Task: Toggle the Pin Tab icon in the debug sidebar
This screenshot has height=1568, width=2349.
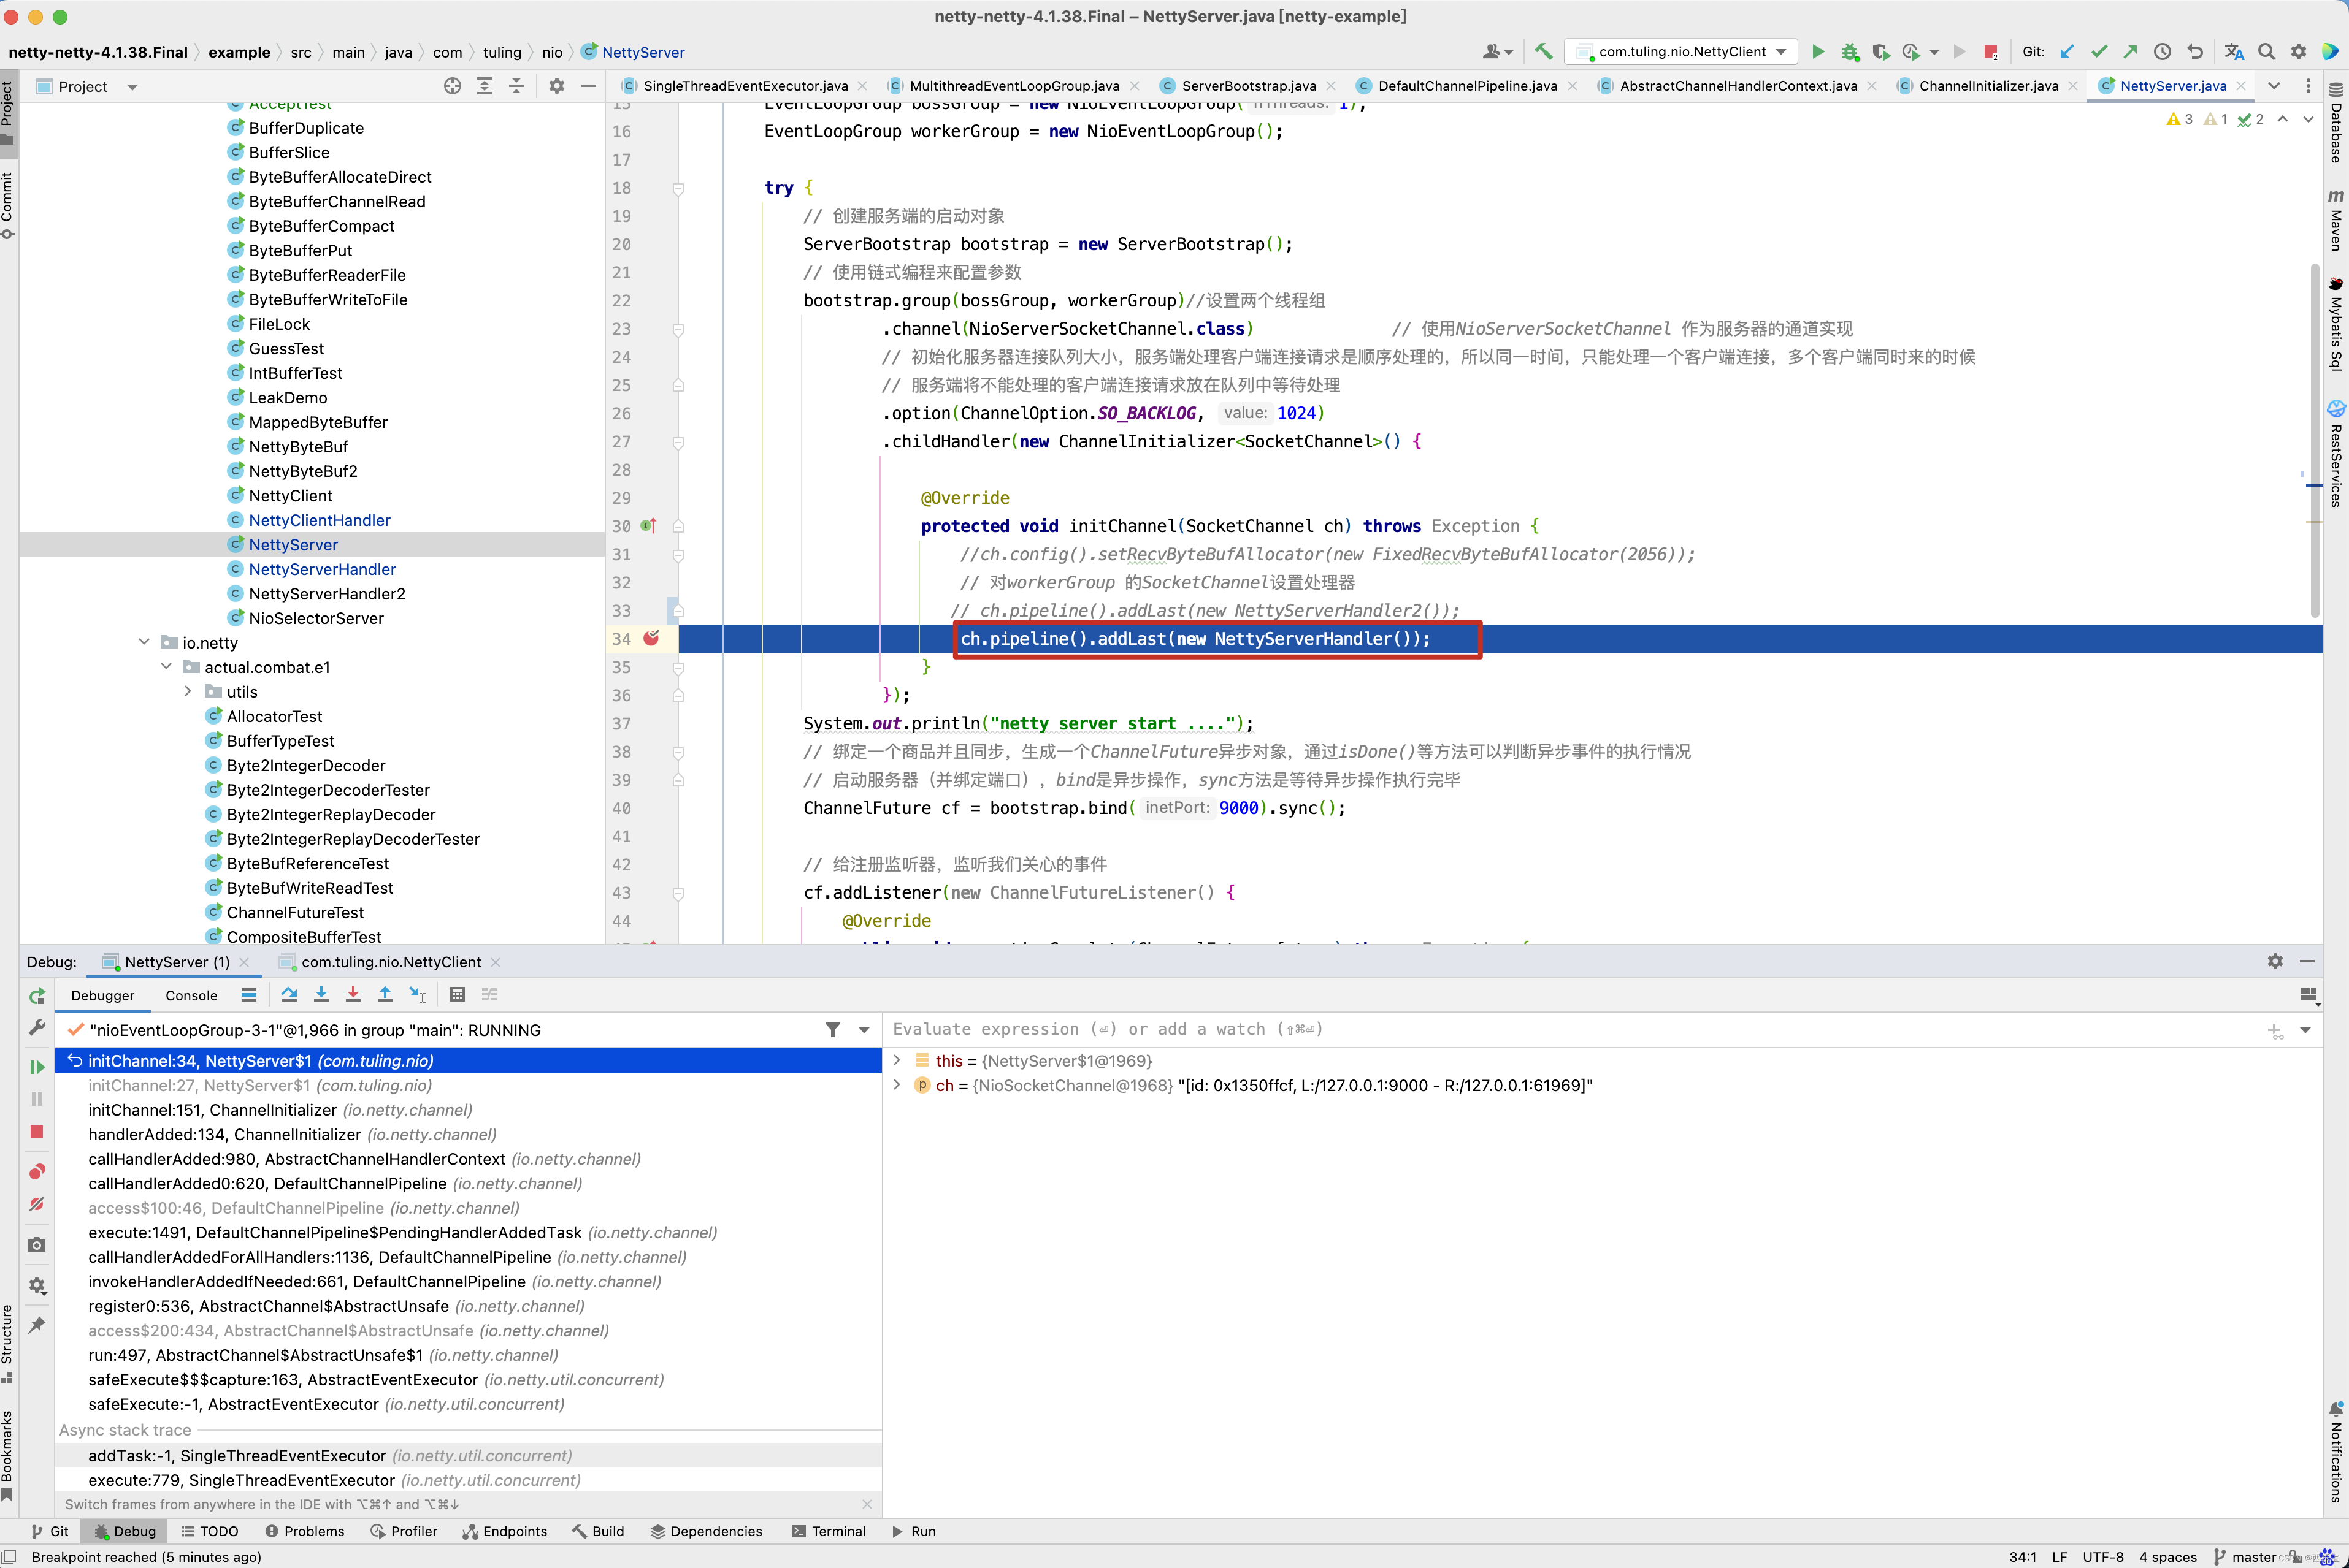Action: (37, 1325)
